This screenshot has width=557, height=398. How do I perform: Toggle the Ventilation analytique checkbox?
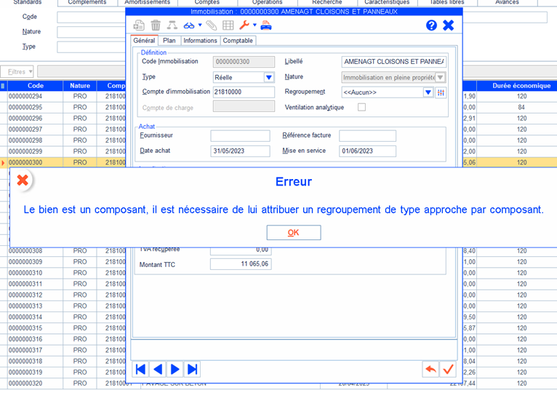click(361, 107)
